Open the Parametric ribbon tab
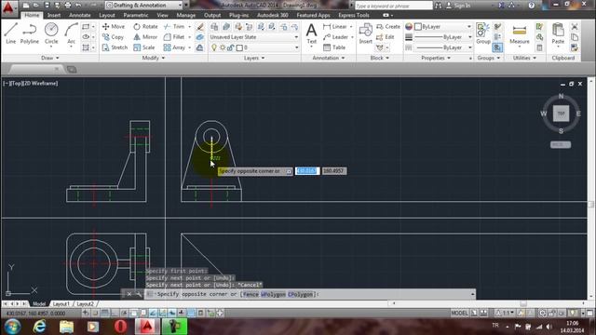Screen dimensions: 596x335 coord(136,15)
